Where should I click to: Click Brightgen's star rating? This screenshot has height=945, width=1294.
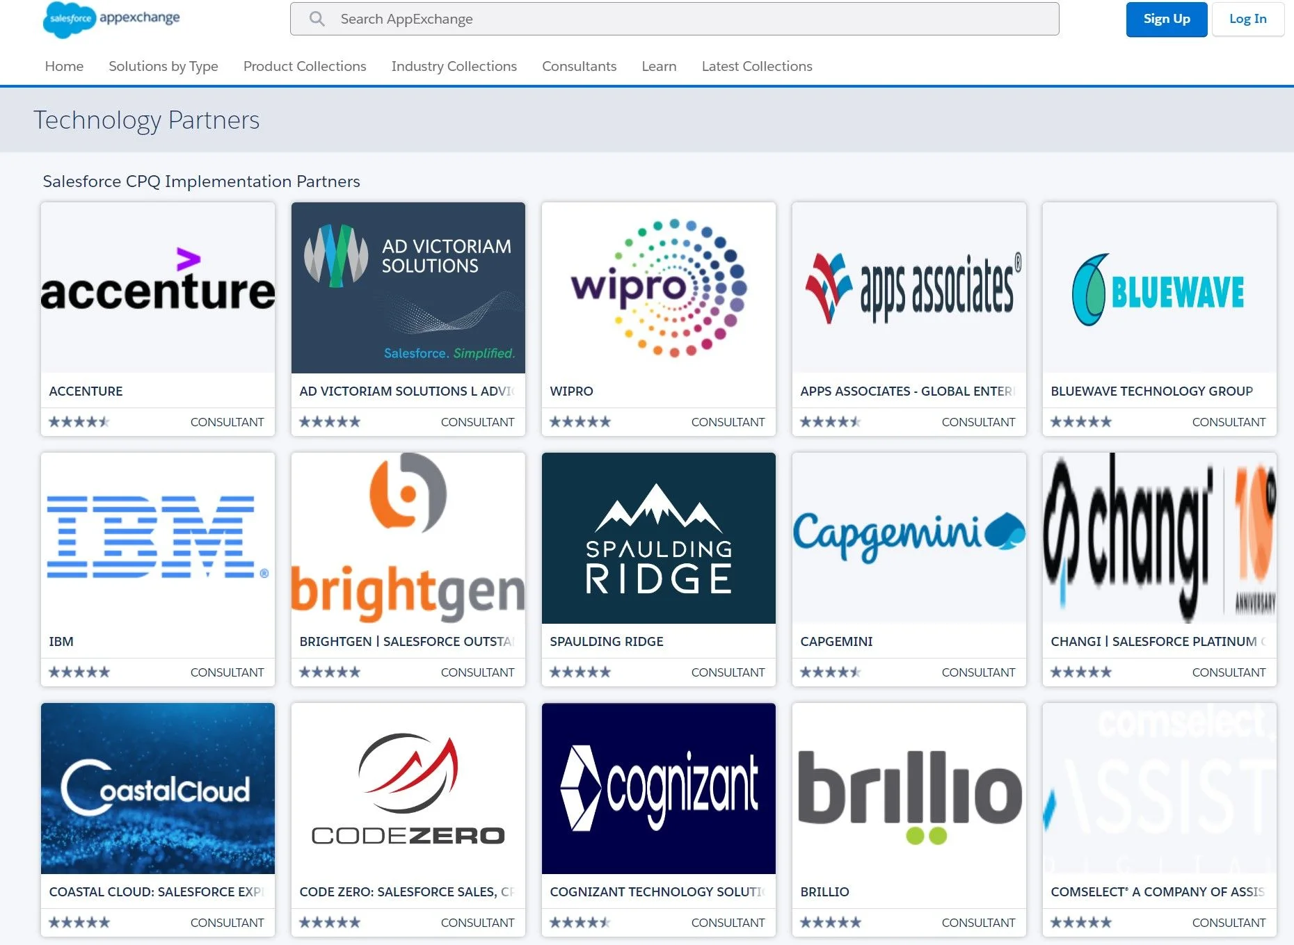pyautogui.click(x=330, y=672)
